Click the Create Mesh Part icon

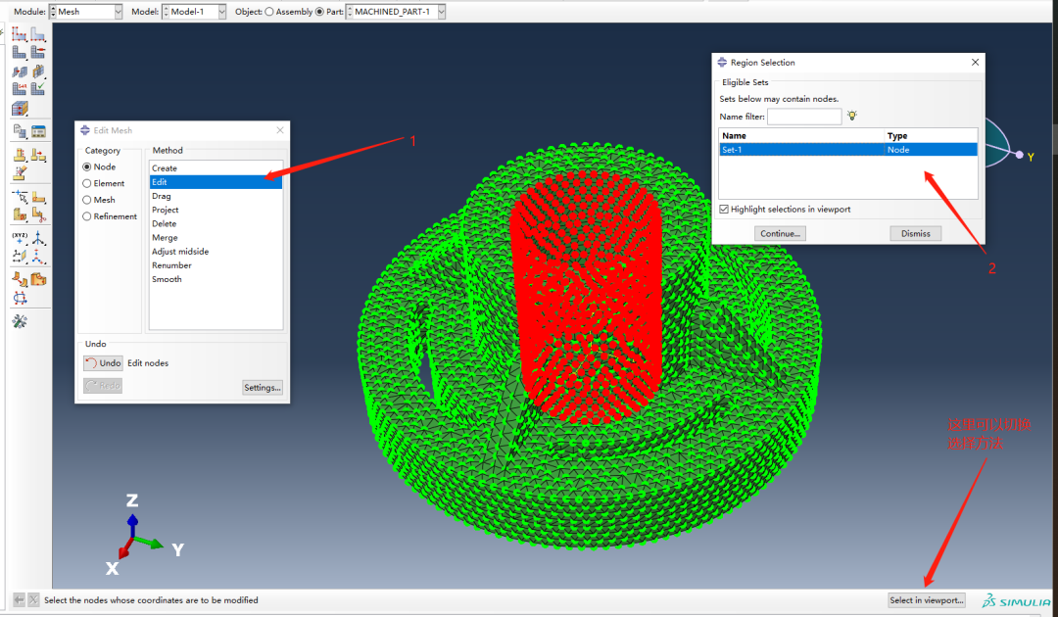pos(20,131)
